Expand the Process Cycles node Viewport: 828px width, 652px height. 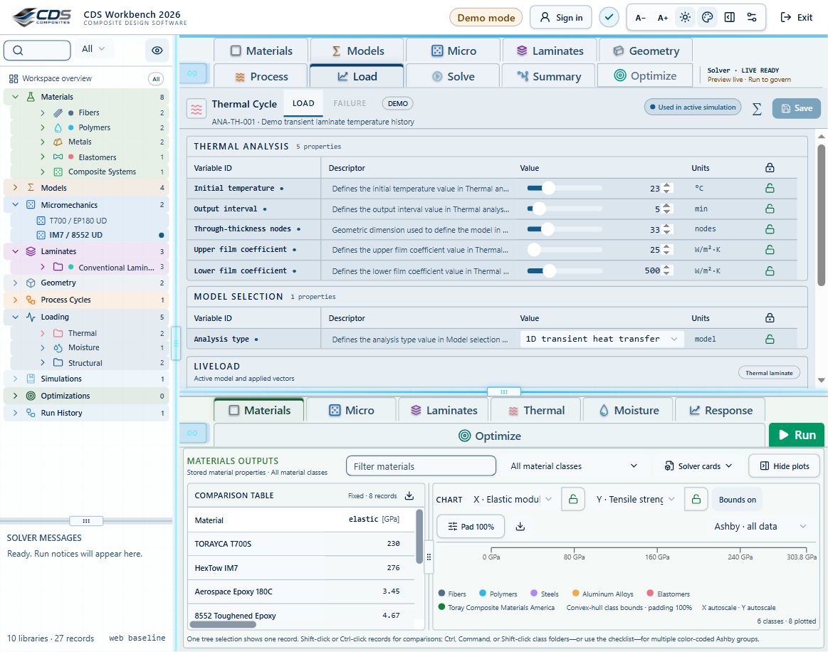16,300
